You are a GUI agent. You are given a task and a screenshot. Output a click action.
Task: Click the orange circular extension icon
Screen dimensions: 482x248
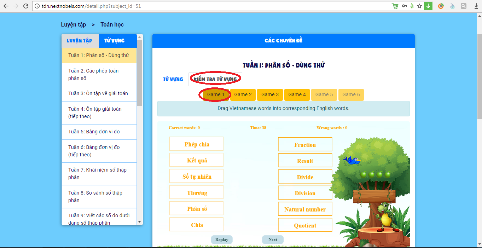click(x=441, y=6)
